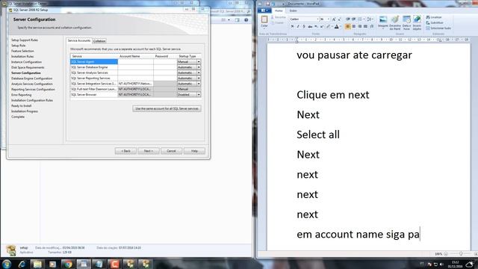
Task: Open Startup Type dropdown for SQL Server Agent
Action: [199, 61]
